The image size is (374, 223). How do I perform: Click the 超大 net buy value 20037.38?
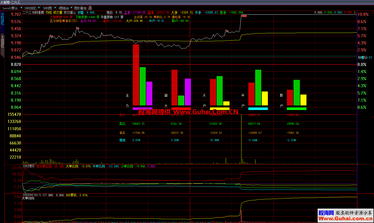[177, 133]
